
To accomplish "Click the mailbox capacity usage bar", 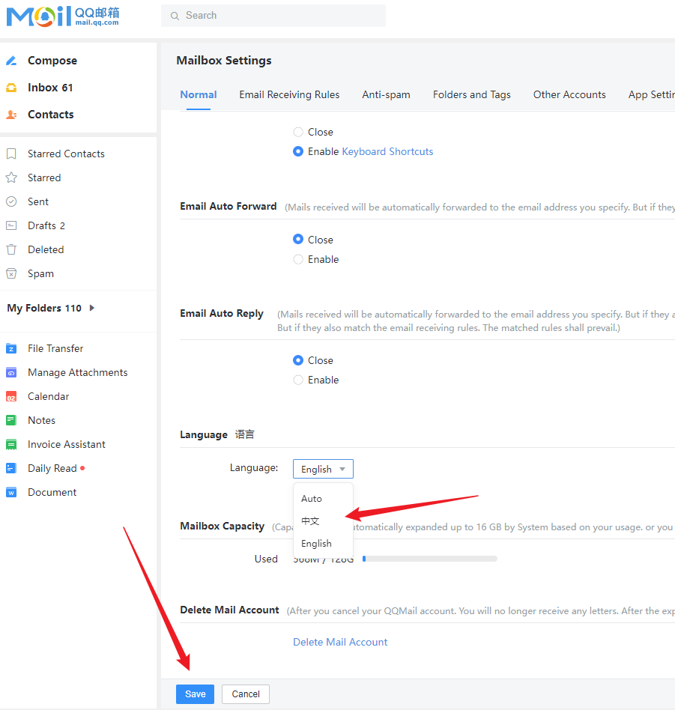I will [x=429, y=559].
